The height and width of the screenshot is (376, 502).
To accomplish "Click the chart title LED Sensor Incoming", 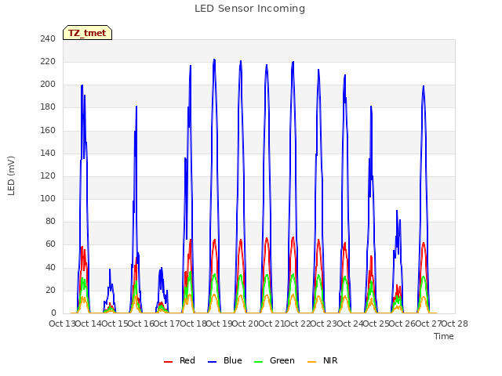I will (249, 9).
